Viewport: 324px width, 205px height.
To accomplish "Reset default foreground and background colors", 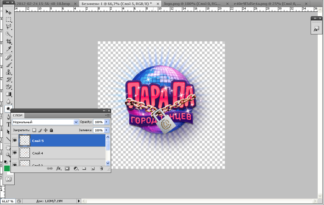I will pos(6,162).
